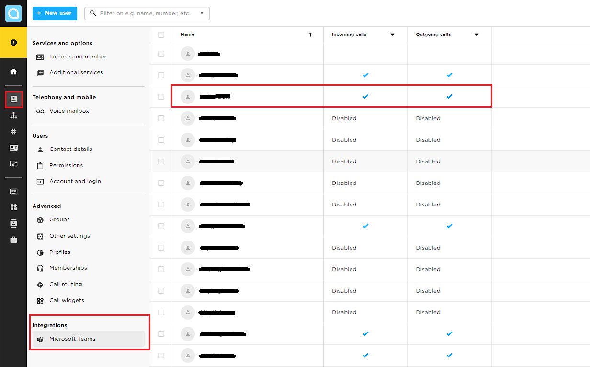Expand the filter box dropdown arrow
This screenshot has height=367, width=590.
[x=202, y=13]
